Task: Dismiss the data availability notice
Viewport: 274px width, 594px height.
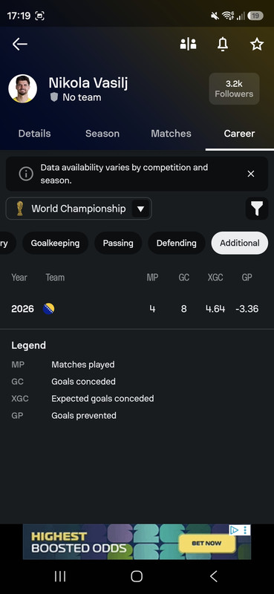Action: pyautogui.click(x=250, y=174)
